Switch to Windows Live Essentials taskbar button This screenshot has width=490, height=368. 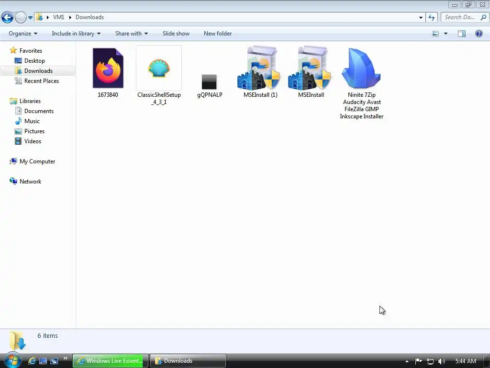click(x=111, y=361)
